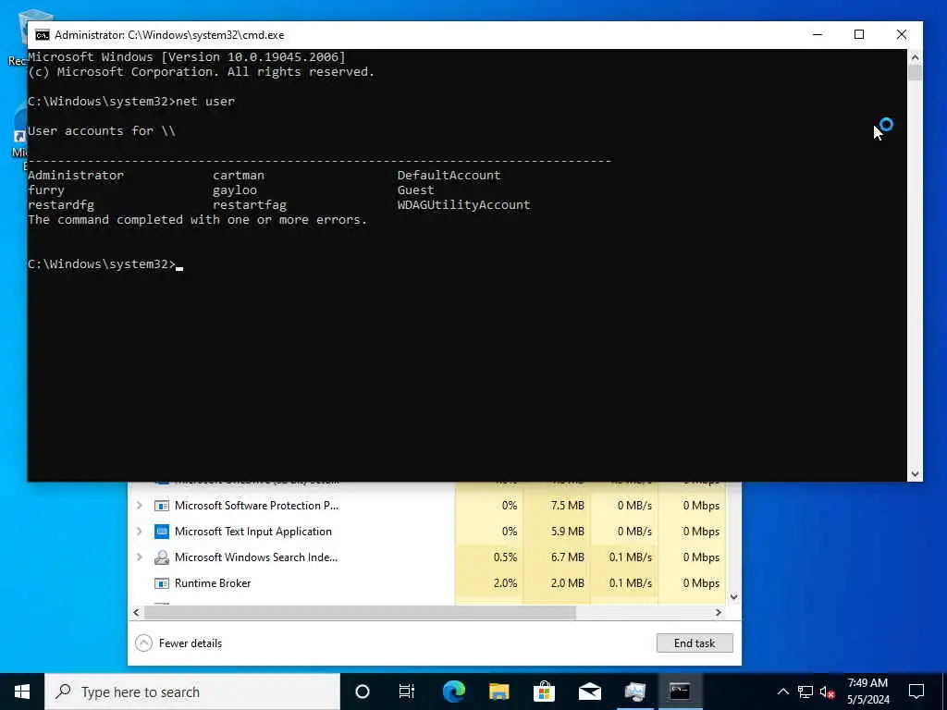This screenshot has height=710, width=947.
Task: Click the 5.9 MB memory value
Action: pos(567,532)
